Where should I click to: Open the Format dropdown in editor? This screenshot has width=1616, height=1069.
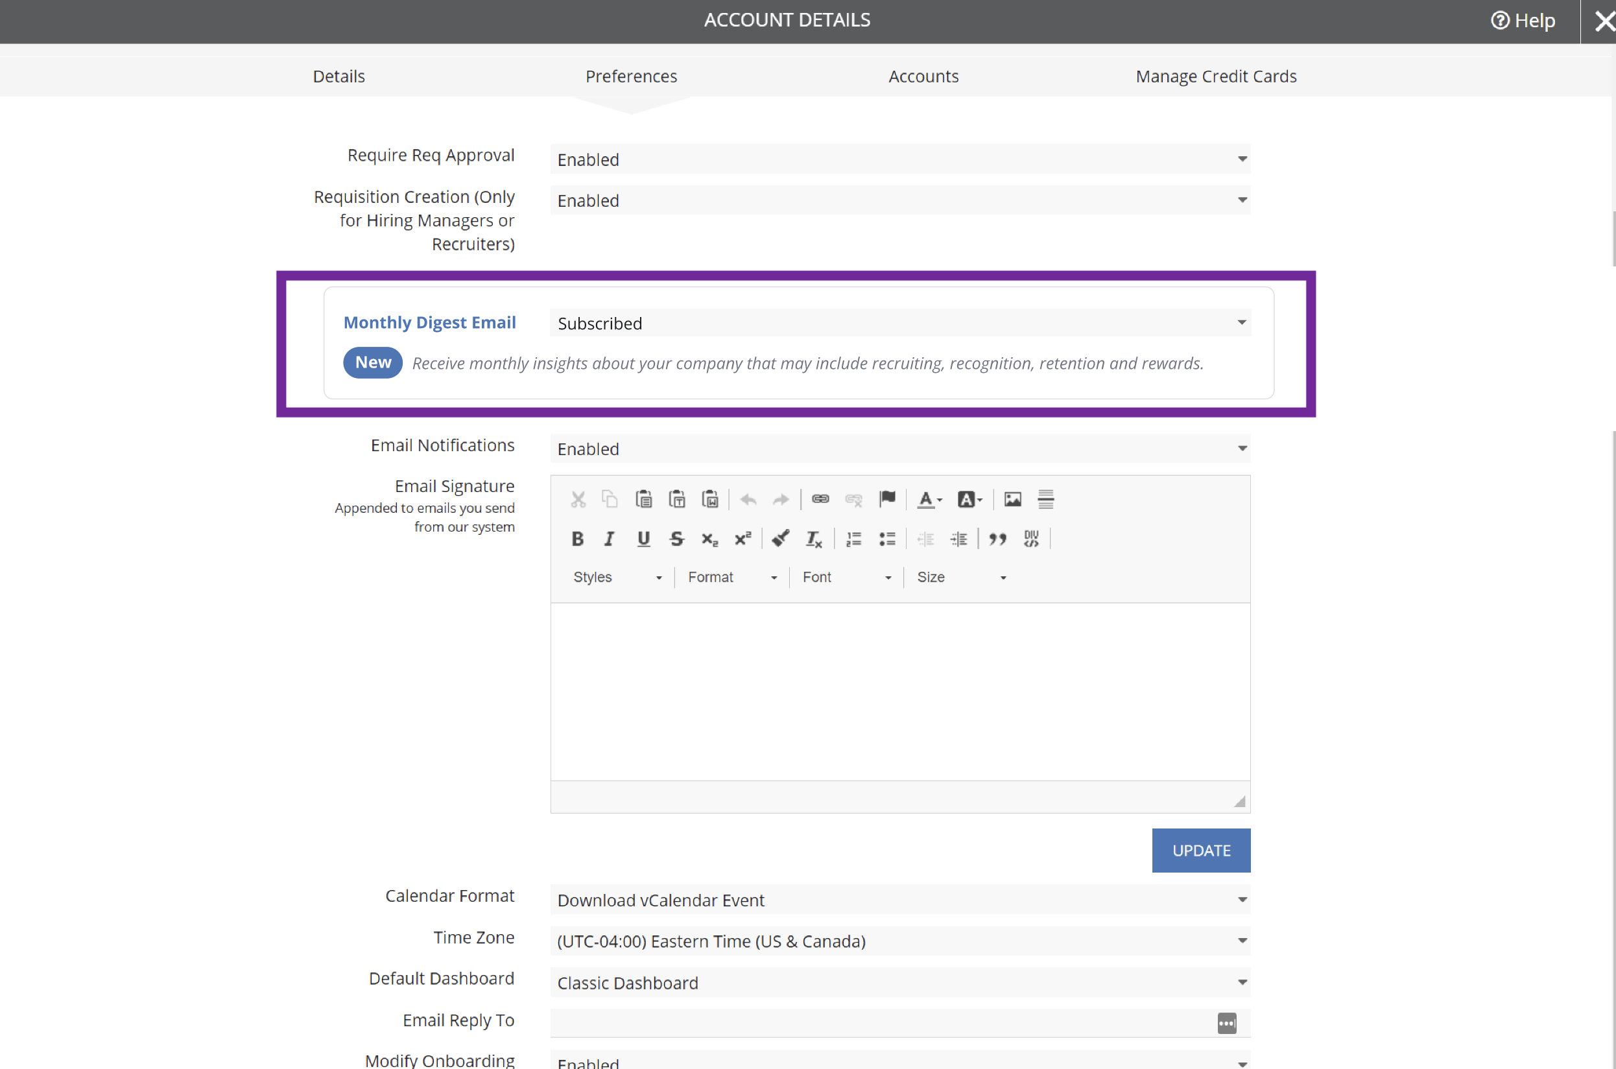[732, 578]
